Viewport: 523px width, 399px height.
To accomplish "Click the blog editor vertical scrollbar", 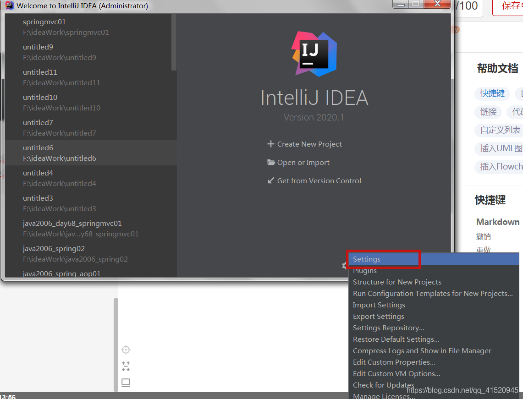I will pos(116,344).
